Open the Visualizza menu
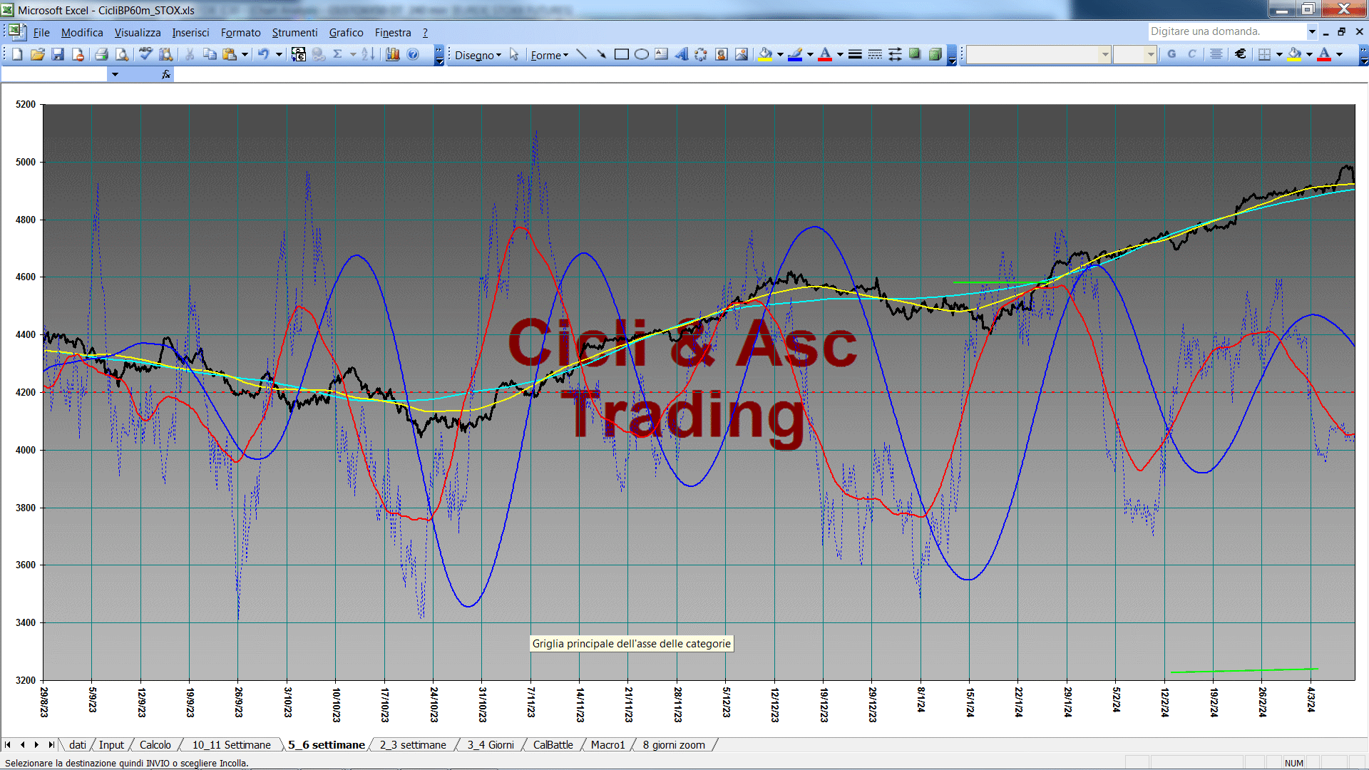This screenshot has height=770, width=1369. (x=138, y=33)
